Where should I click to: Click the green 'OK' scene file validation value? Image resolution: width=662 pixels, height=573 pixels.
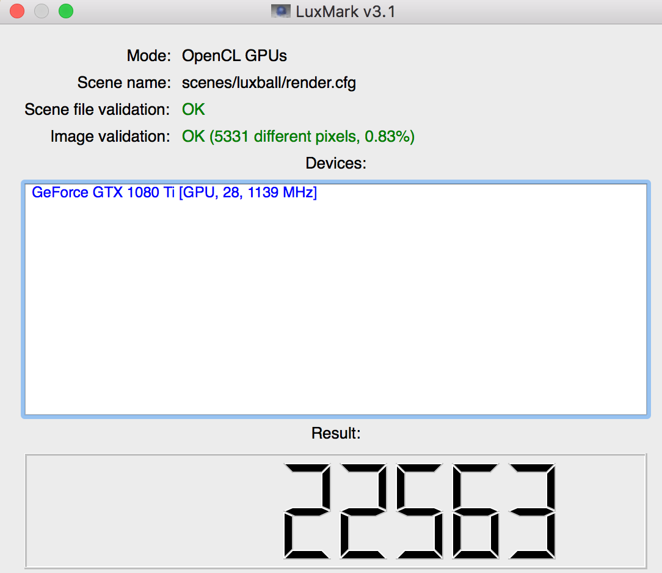(194, 109)
